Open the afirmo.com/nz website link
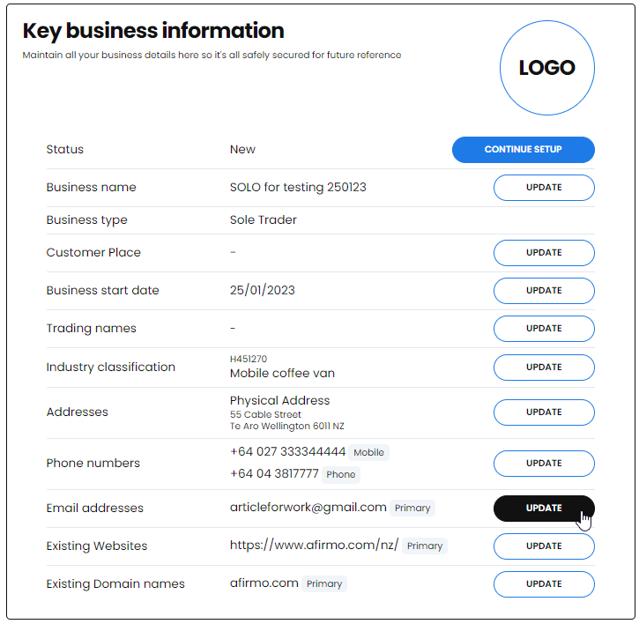The width and height of the screenshot is (639, 624). (x=314, y=546)
